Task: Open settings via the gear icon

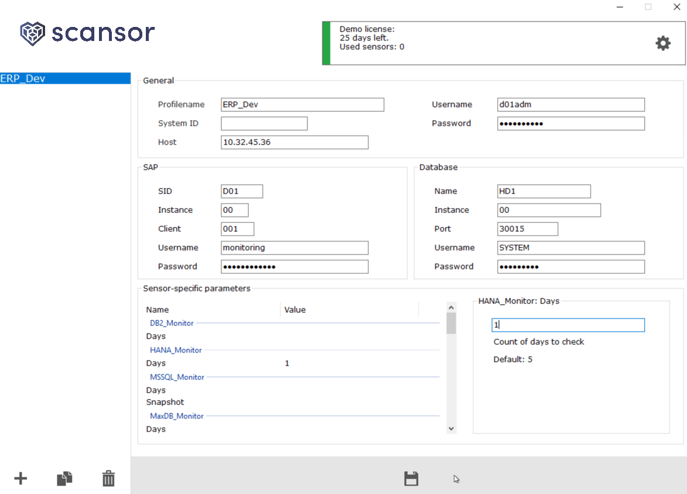Action: coord(662,43)
